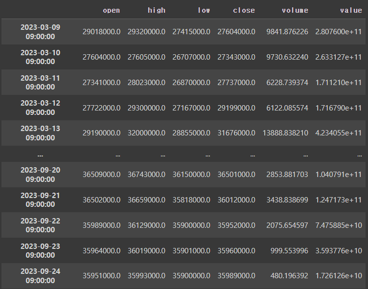
Task: Click the value column header
Action: (x=351, y=10)
